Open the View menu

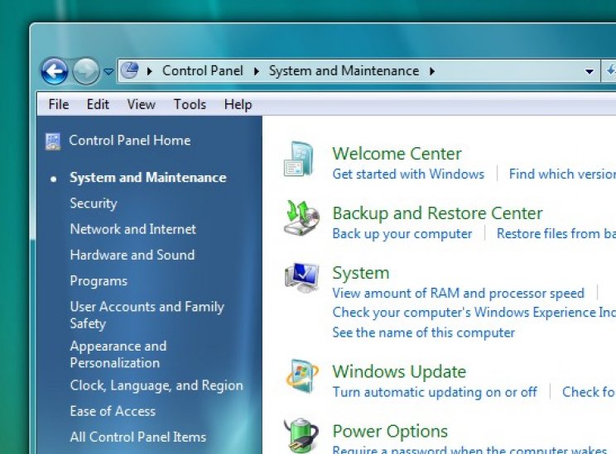point(141,104)
